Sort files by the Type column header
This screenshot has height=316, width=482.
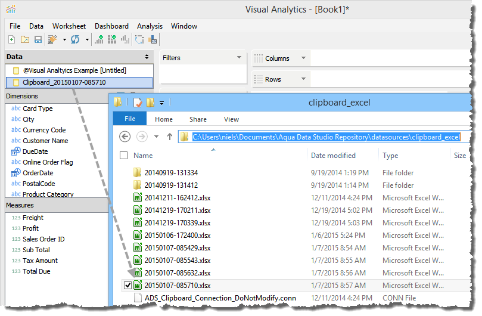click(390, 156)
